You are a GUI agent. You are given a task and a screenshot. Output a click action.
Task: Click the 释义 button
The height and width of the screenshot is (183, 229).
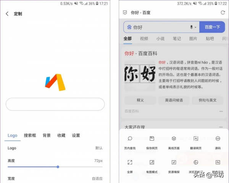coord(140,100)
